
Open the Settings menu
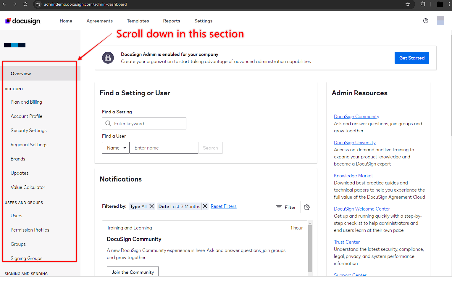(203, 21)
